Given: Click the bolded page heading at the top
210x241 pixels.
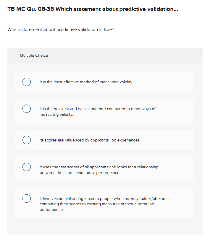Looking at the screenshot, I should coord(93,9).
